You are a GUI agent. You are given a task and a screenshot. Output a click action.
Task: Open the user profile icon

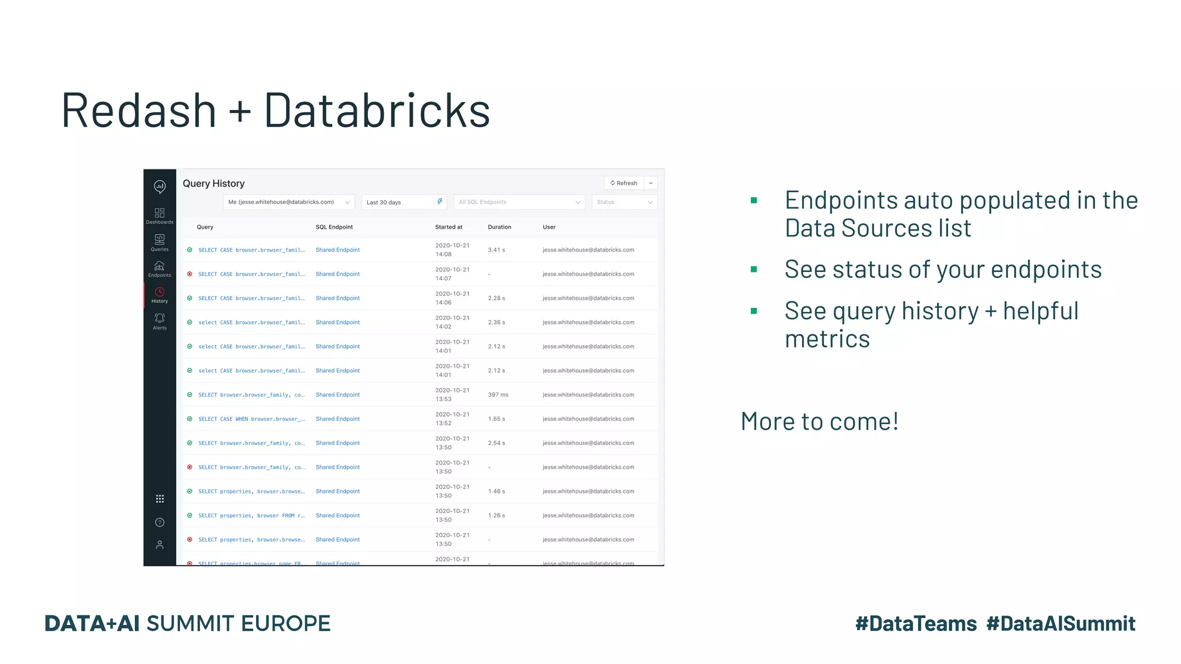[160, 545]
